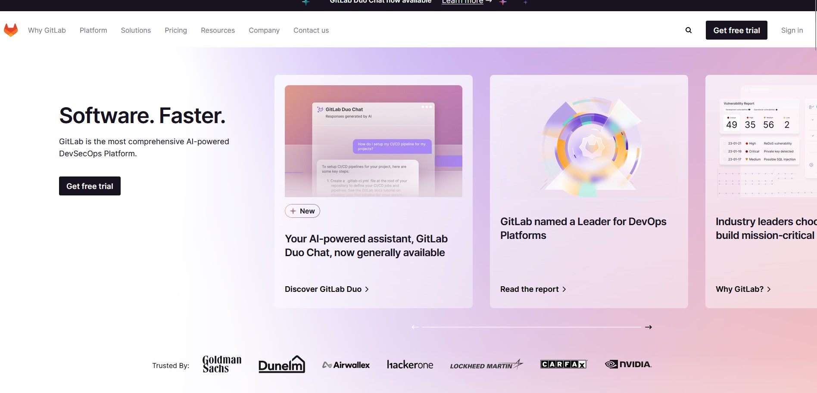
Task: Open the search magnifier icon
Action: [x=689, y=30]
